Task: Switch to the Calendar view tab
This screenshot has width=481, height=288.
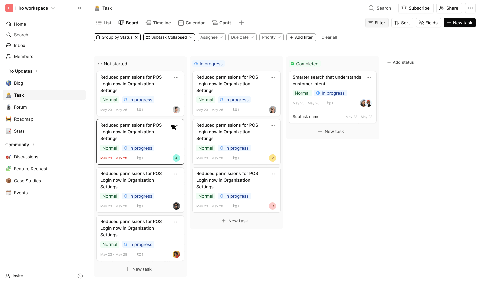Action: click(x=191, y=23)
